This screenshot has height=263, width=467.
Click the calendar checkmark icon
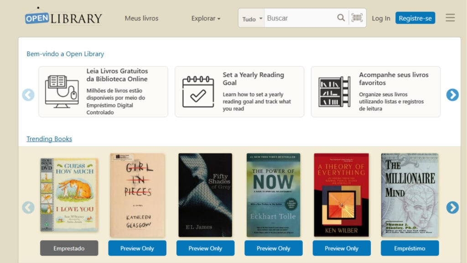[198, 91]
